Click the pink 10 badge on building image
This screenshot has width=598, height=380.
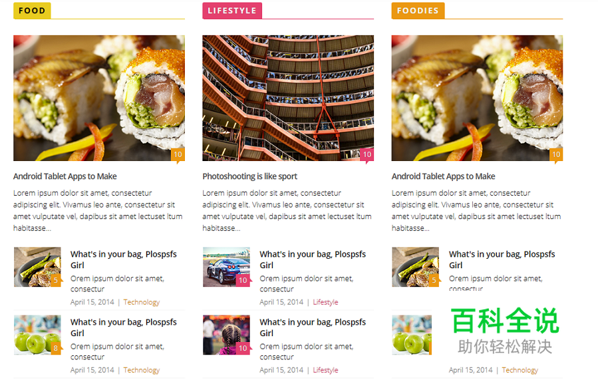pos(367,154)
